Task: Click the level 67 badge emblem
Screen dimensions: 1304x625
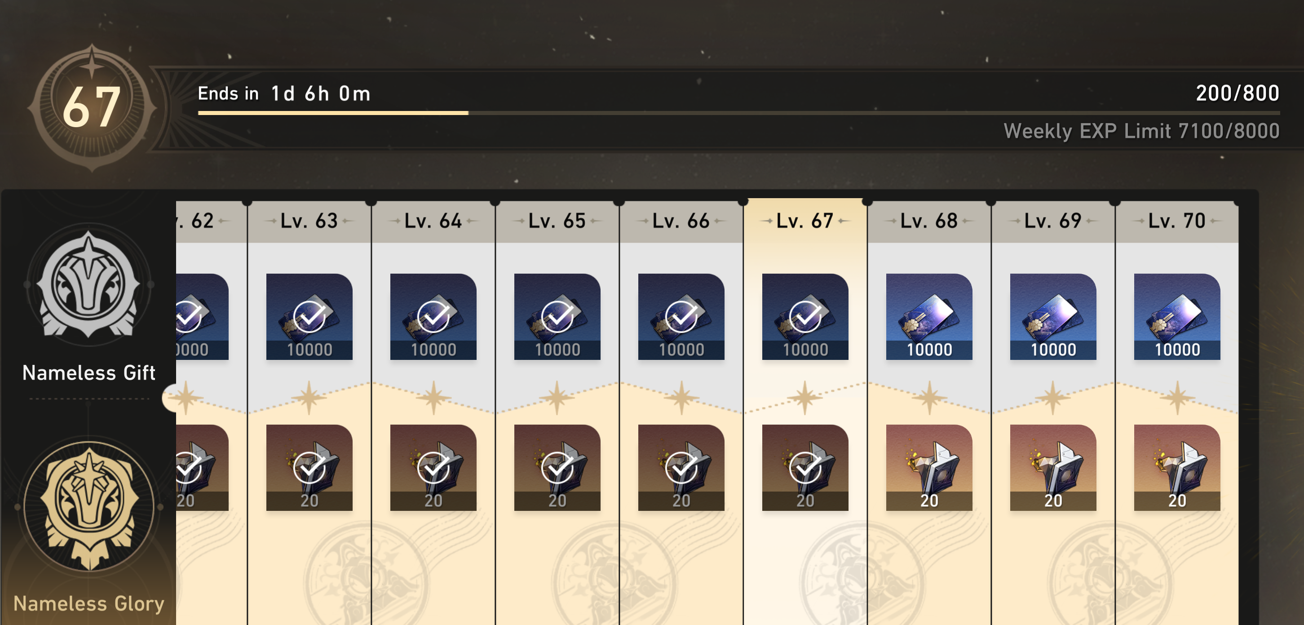Action: (x=92, y=107)
